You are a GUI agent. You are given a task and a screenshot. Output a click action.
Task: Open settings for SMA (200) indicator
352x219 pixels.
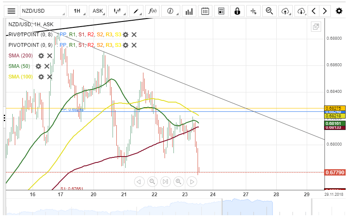41,56
